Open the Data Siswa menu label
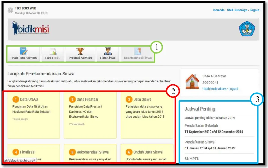Viewport: 268px width, 168px height. [x=108, y=58]
